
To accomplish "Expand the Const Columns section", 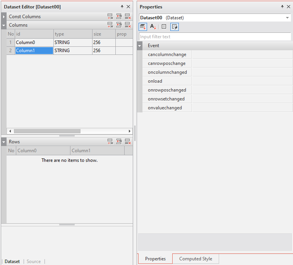I will (x=4, y=17).
